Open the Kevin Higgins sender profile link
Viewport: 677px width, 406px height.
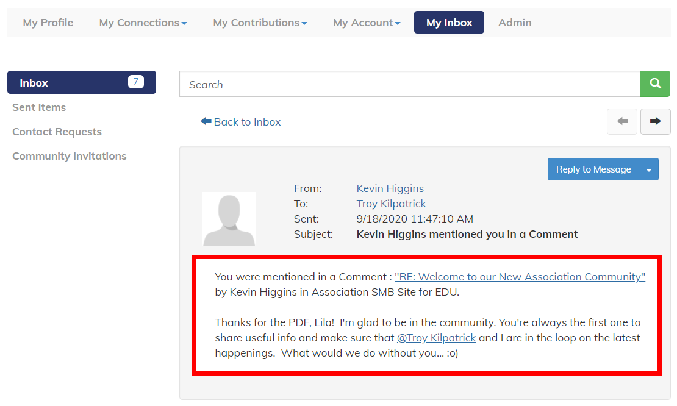(x=390, y=188)
